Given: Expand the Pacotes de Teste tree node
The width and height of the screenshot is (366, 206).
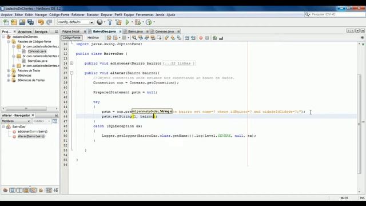Looking at the screenshot, I should (9, 70).
